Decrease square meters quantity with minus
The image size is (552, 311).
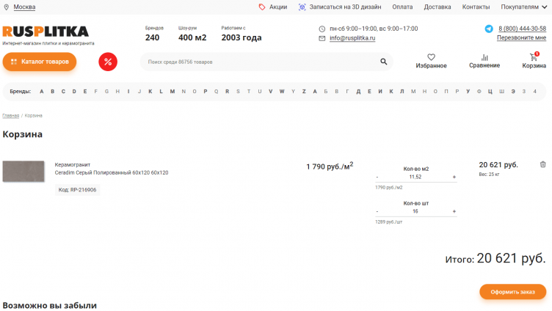377,177
